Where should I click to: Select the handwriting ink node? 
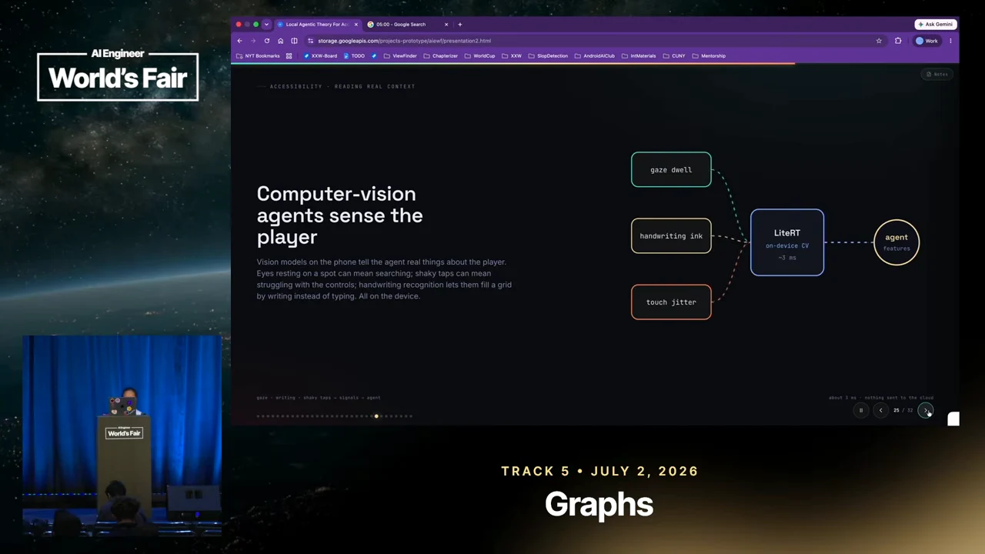(671, 236)
